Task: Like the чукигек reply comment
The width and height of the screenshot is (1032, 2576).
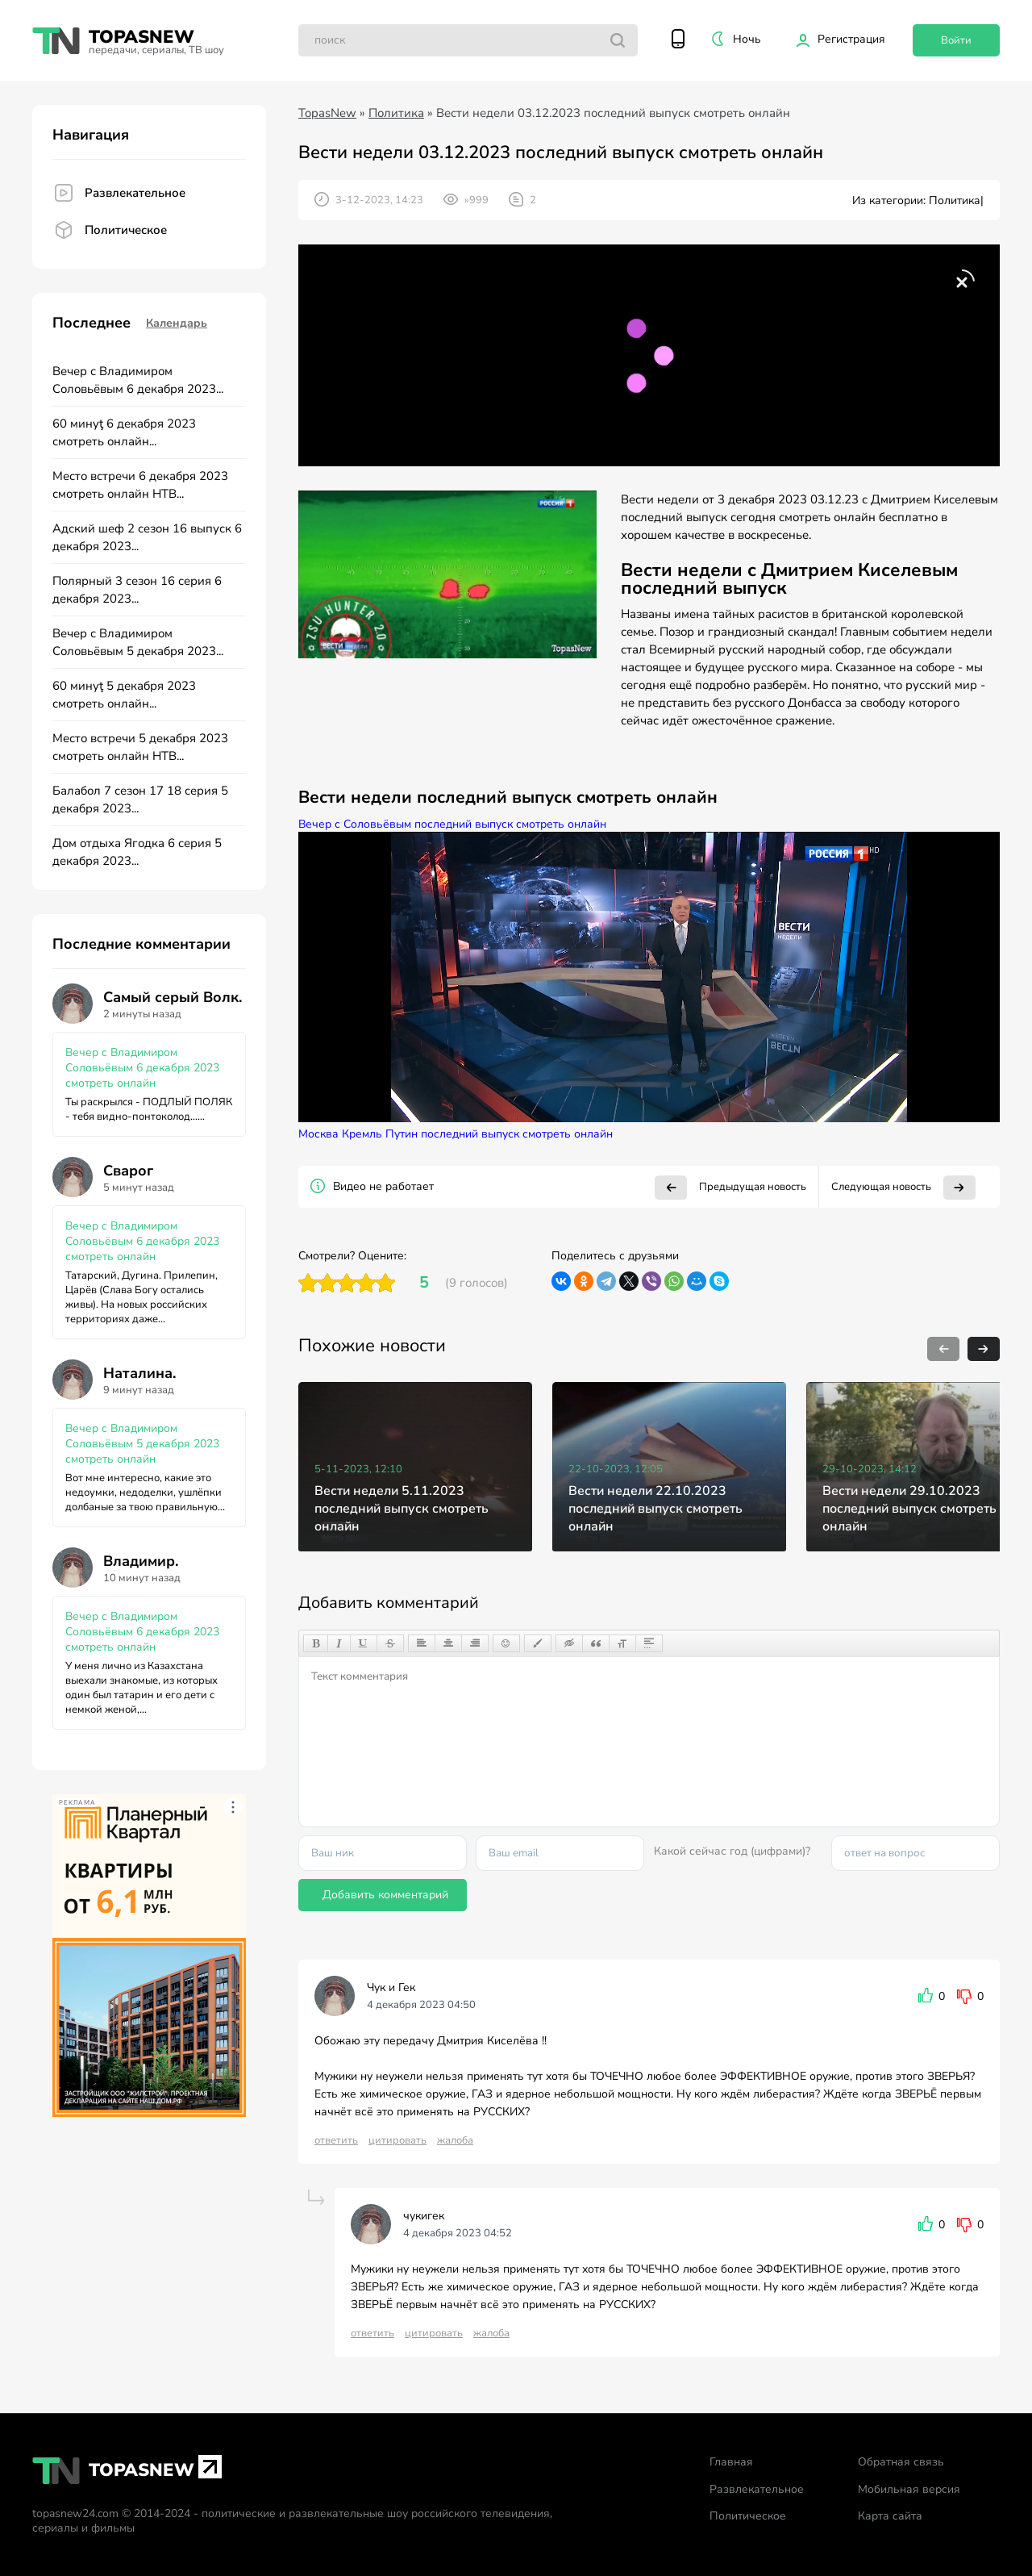Action: coord(925,2224)
